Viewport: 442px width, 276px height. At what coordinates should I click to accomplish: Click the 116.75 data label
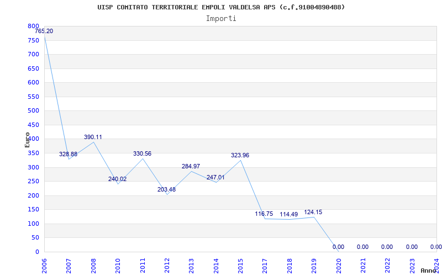point(264,214)
